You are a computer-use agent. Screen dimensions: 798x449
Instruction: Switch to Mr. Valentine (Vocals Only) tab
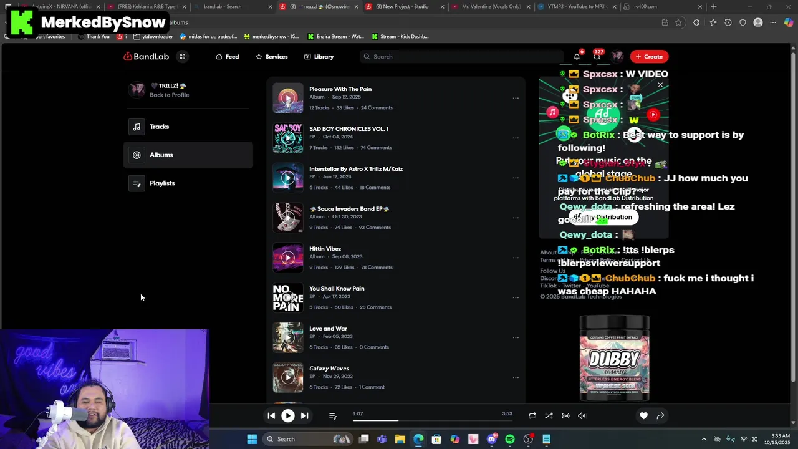point(491,7)
